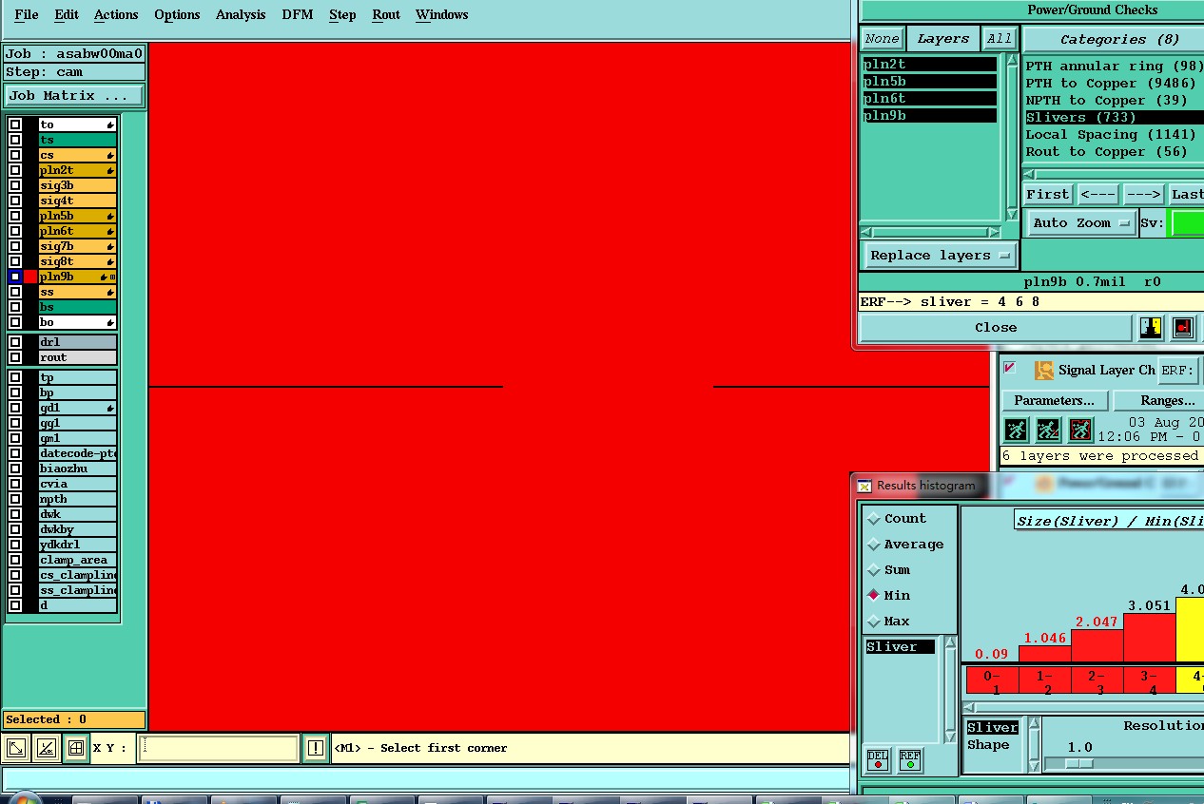Click the third running-man icon with red outline
1204x804 pixels.
(x=1080, y=431)
